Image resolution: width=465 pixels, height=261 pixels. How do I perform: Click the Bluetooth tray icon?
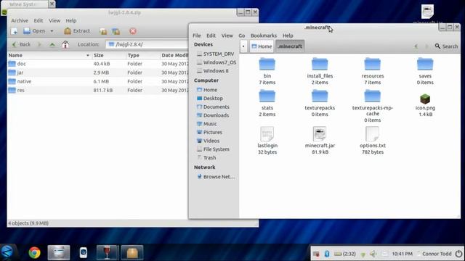(327, 254)
